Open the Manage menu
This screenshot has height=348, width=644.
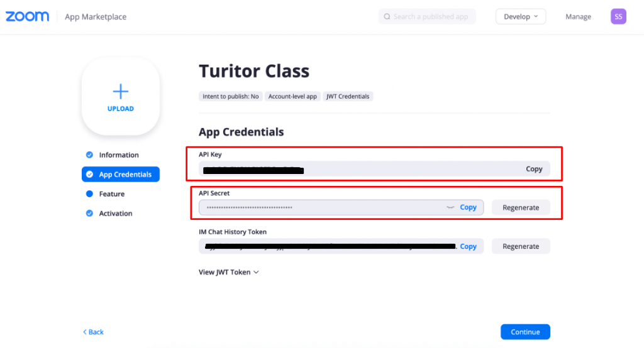(x=578, y=17)
